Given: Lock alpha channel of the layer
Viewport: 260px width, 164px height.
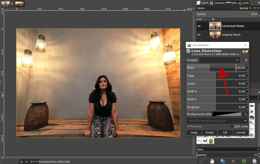Looking at the screenshot, I should click(213, 19).
